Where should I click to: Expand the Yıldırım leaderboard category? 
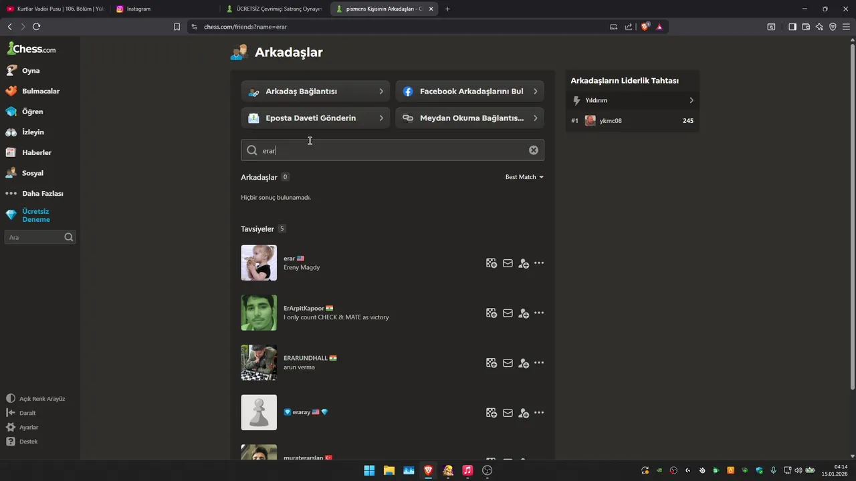[633, 100]
